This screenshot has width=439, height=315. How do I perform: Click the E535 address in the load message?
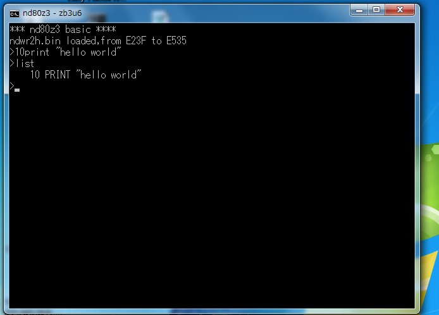pos(176,41)
